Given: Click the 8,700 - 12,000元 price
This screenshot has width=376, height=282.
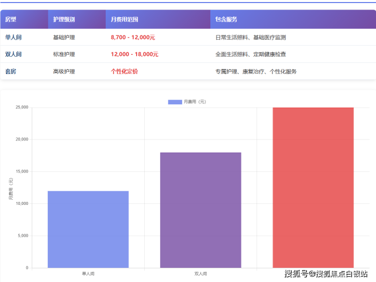Looking at the screenshot, I should coord(133,37).
